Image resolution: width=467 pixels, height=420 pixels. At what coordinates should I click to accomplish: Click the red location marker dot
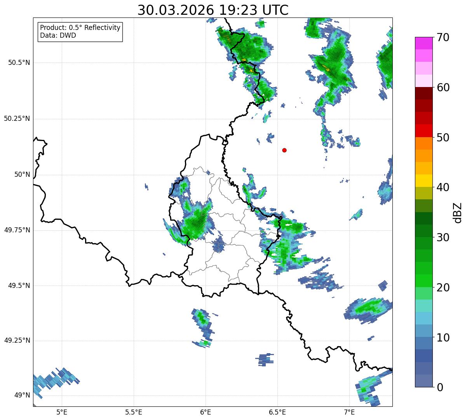[x=284, y=150]
